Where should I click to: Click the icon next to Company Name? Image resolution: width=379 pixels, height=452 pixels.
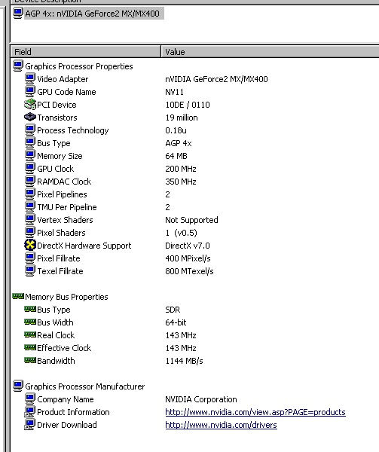pyautogui.click(x=30, y=399)
